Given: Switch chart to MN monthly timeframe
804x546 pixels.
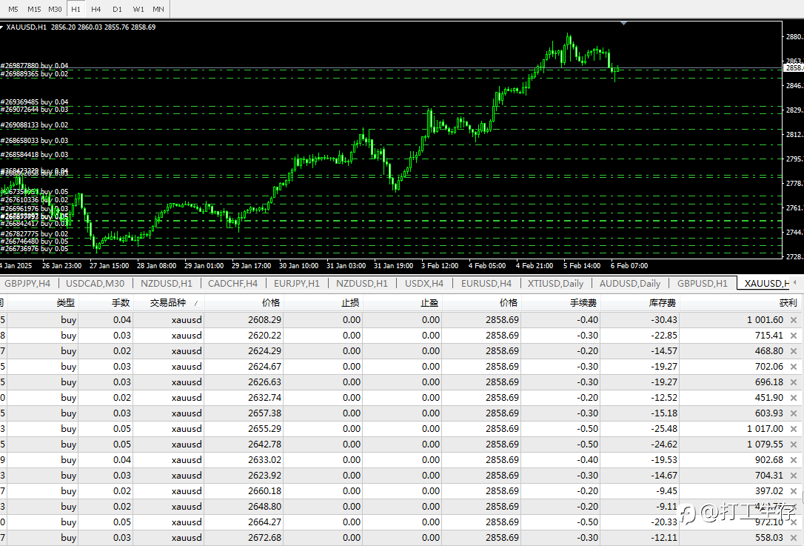Looking at the screenshot, I should click(x=158, y=9).
